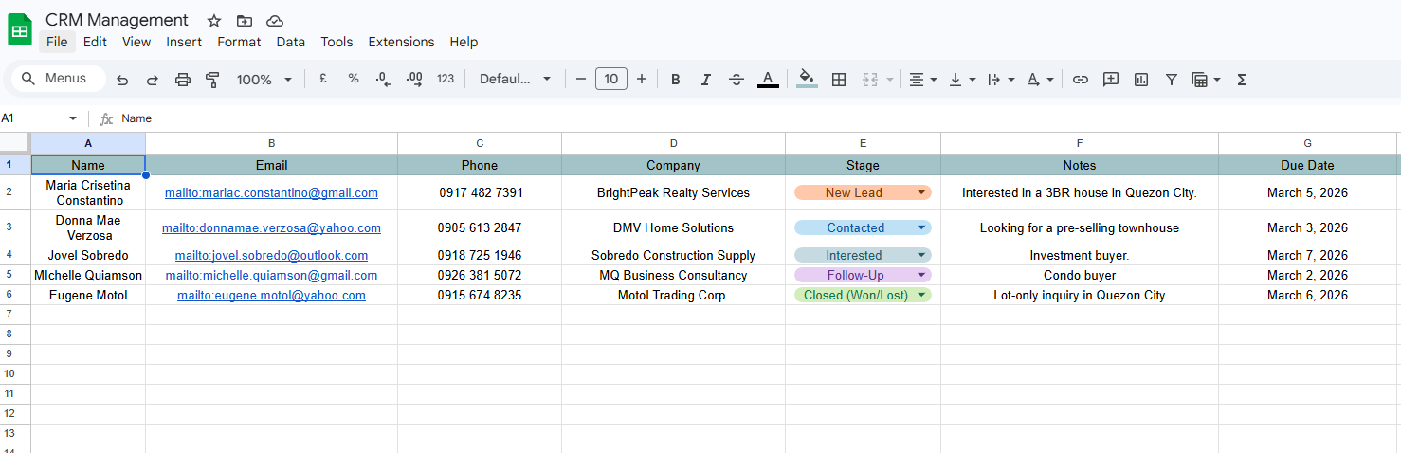The image size is (1401, 453).
Task: Open horizontal align dropdown
Action: click(922, 80)
